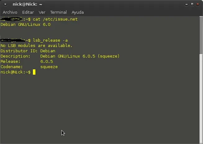Click the 'cat /etc/issue.net' command text

55,19
